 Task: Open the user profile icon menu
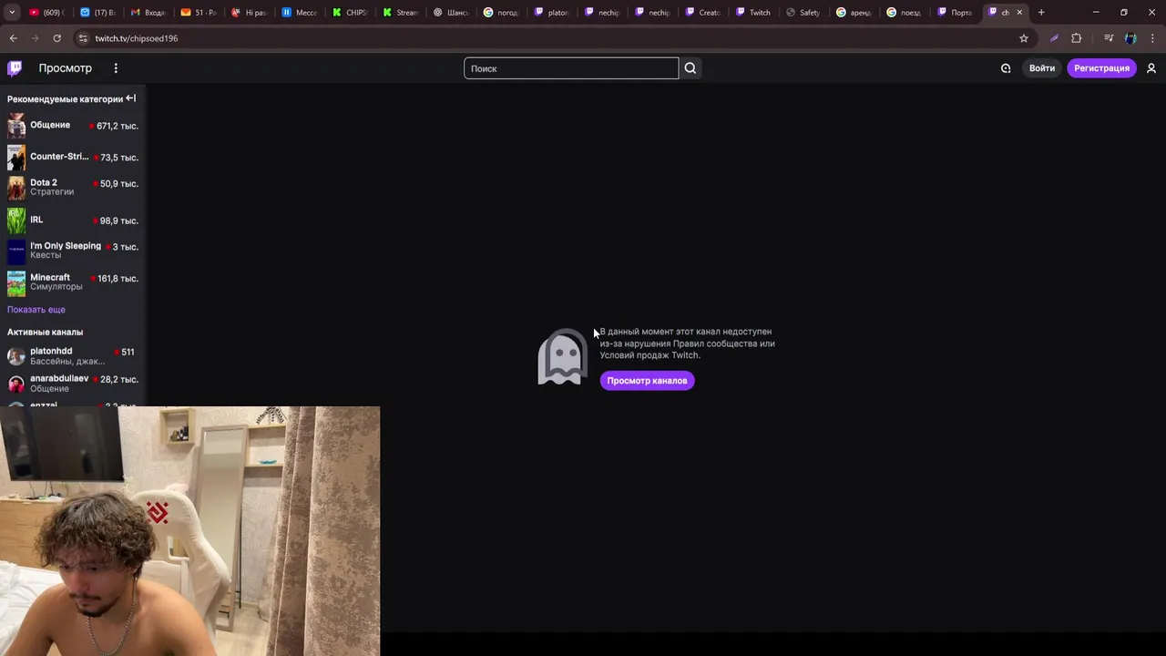[x=1151, y=68]
